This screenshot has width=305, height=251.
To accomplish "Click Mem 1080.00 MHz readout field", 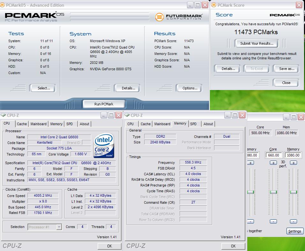I will pos(286,133).
